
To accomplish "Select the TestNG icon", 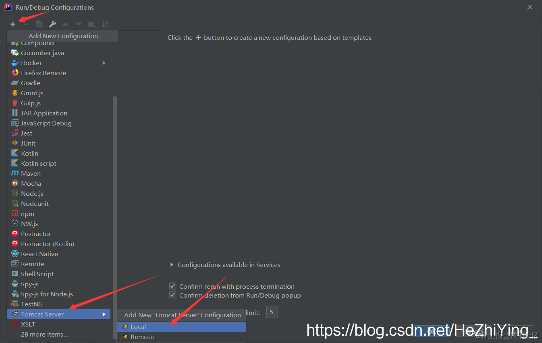I will pos(15,304).
